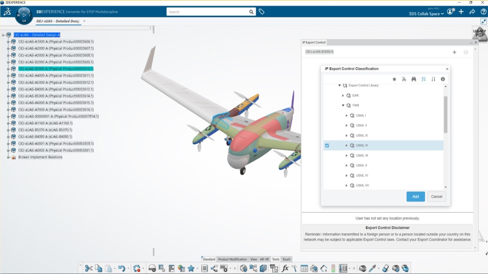
Task: Select OEJ-sUAS-B5070 A tree item
Action: pyautogui.click(x=45, y=130)
